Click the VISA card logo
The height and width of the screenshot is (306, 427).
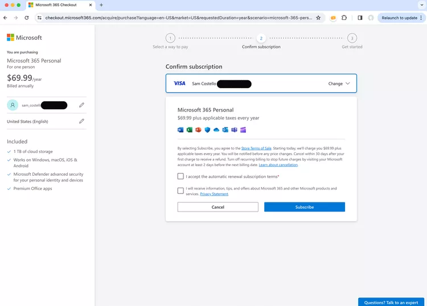point(179,83)
